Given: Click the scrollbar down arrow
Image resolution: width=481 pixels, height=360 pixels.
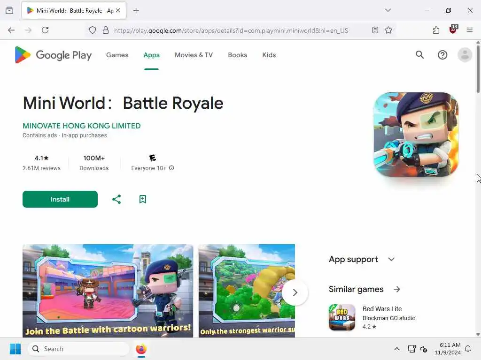Looking at the screenshot, I should pyautogui.click(x=478, y=335).
